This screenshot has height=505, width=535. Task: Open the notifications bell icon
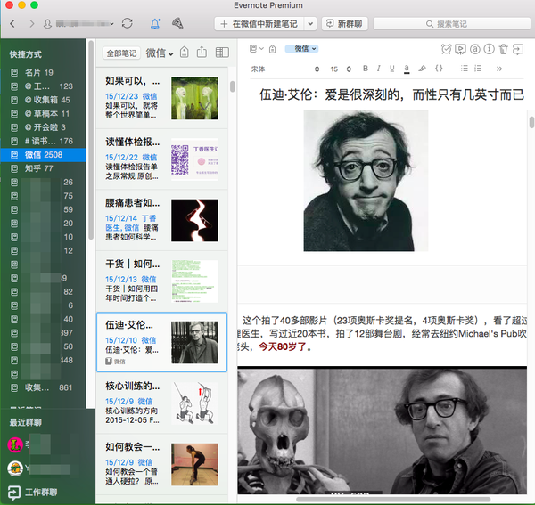pyautogui.click(x=155, y=23)
